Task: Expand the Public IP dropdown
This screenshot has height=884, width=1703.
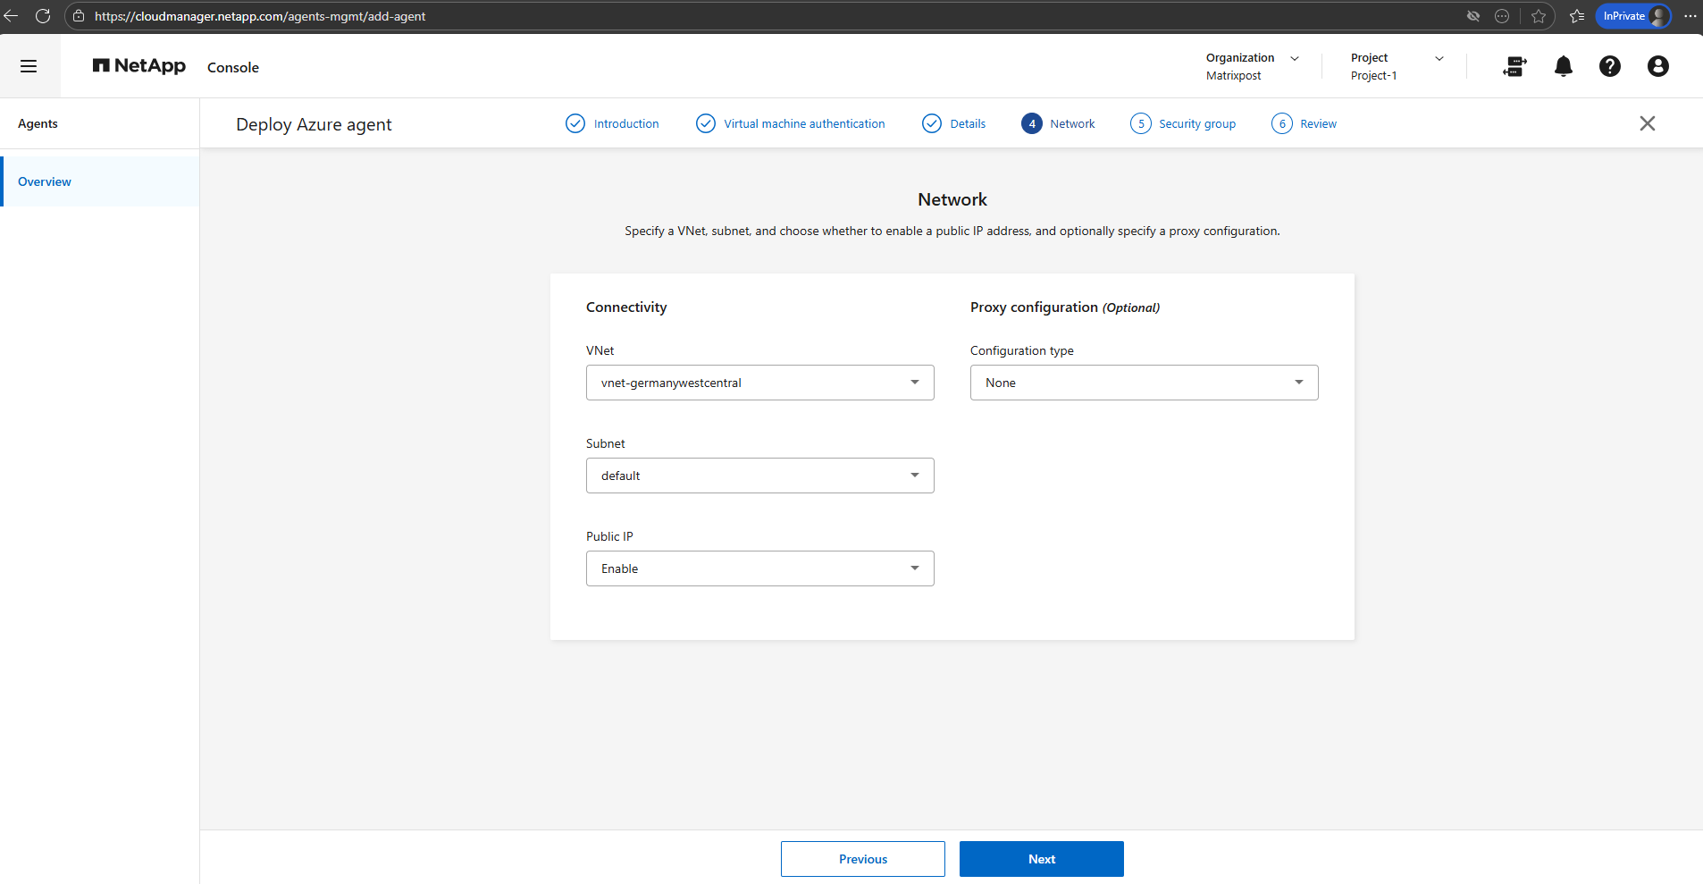Action: pos(759,568)
